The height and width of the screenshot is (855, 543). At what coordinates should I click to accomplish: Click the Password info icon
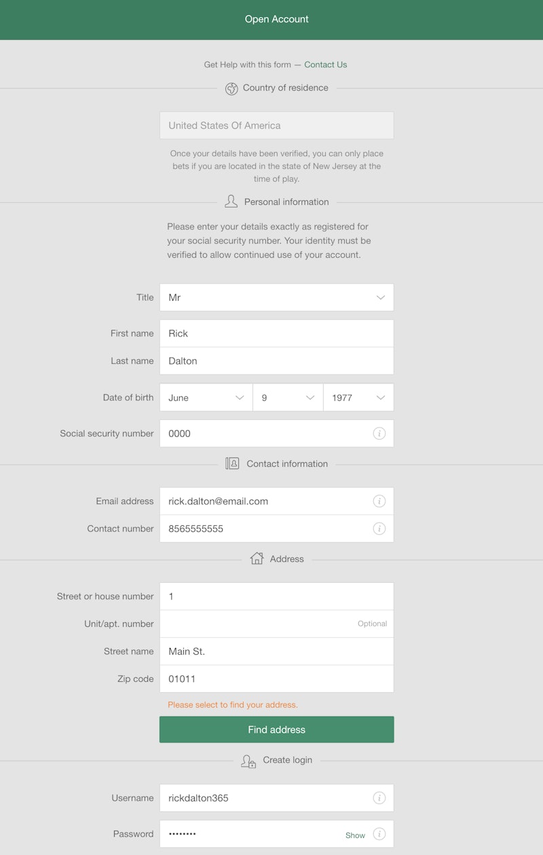[379, 834]
